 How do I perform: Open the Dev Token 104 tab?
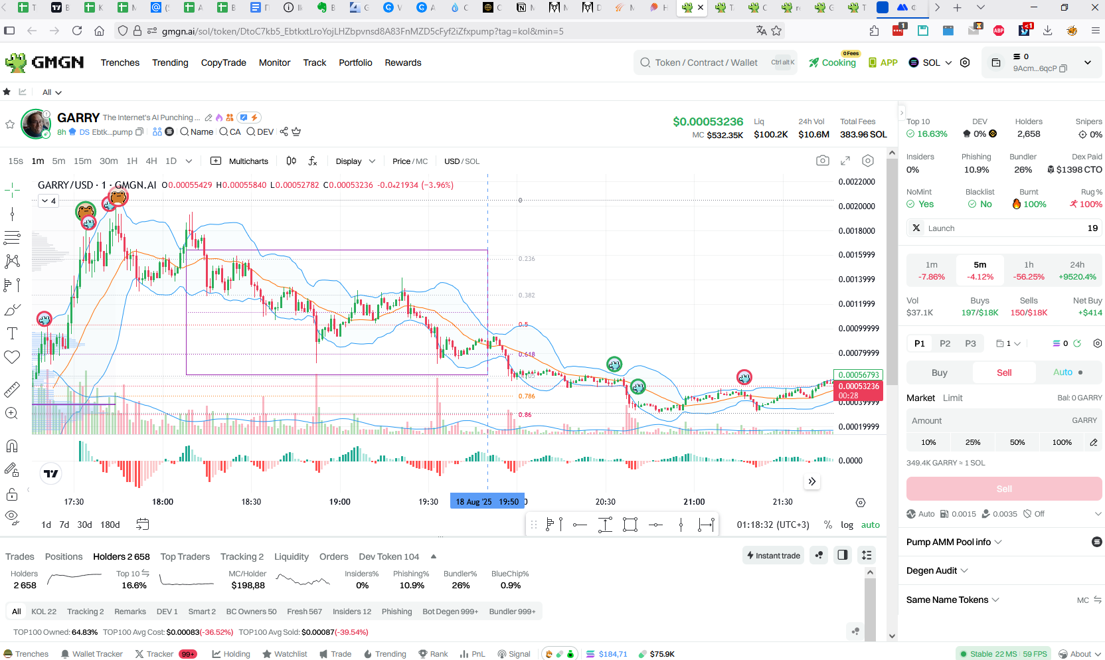(x=389, y=556)
